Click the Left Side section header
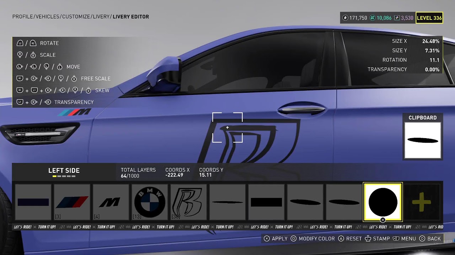Viewport: 455px width, 255px height. tap(64, 171)
